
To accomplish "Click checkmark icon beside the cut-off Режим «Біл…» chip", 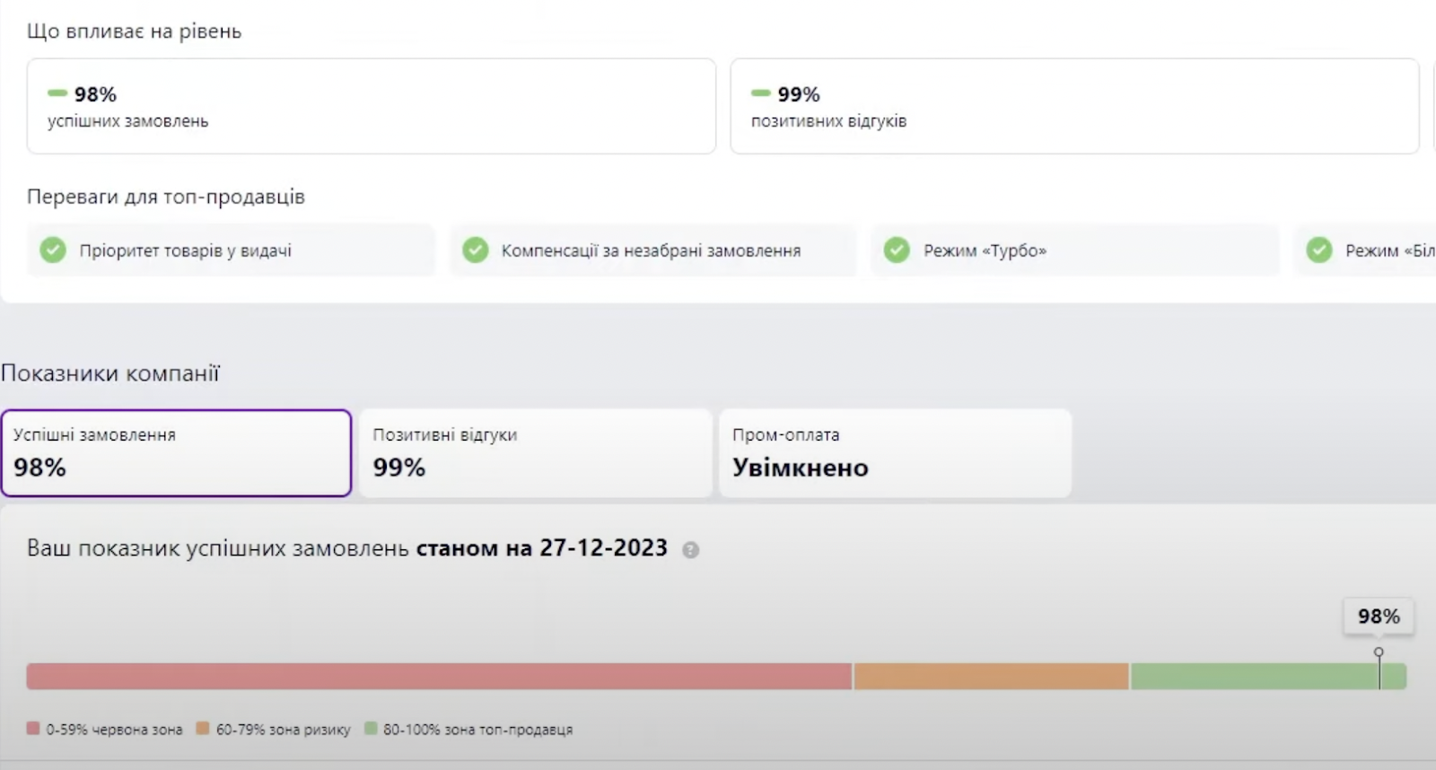I will 1318,249.
